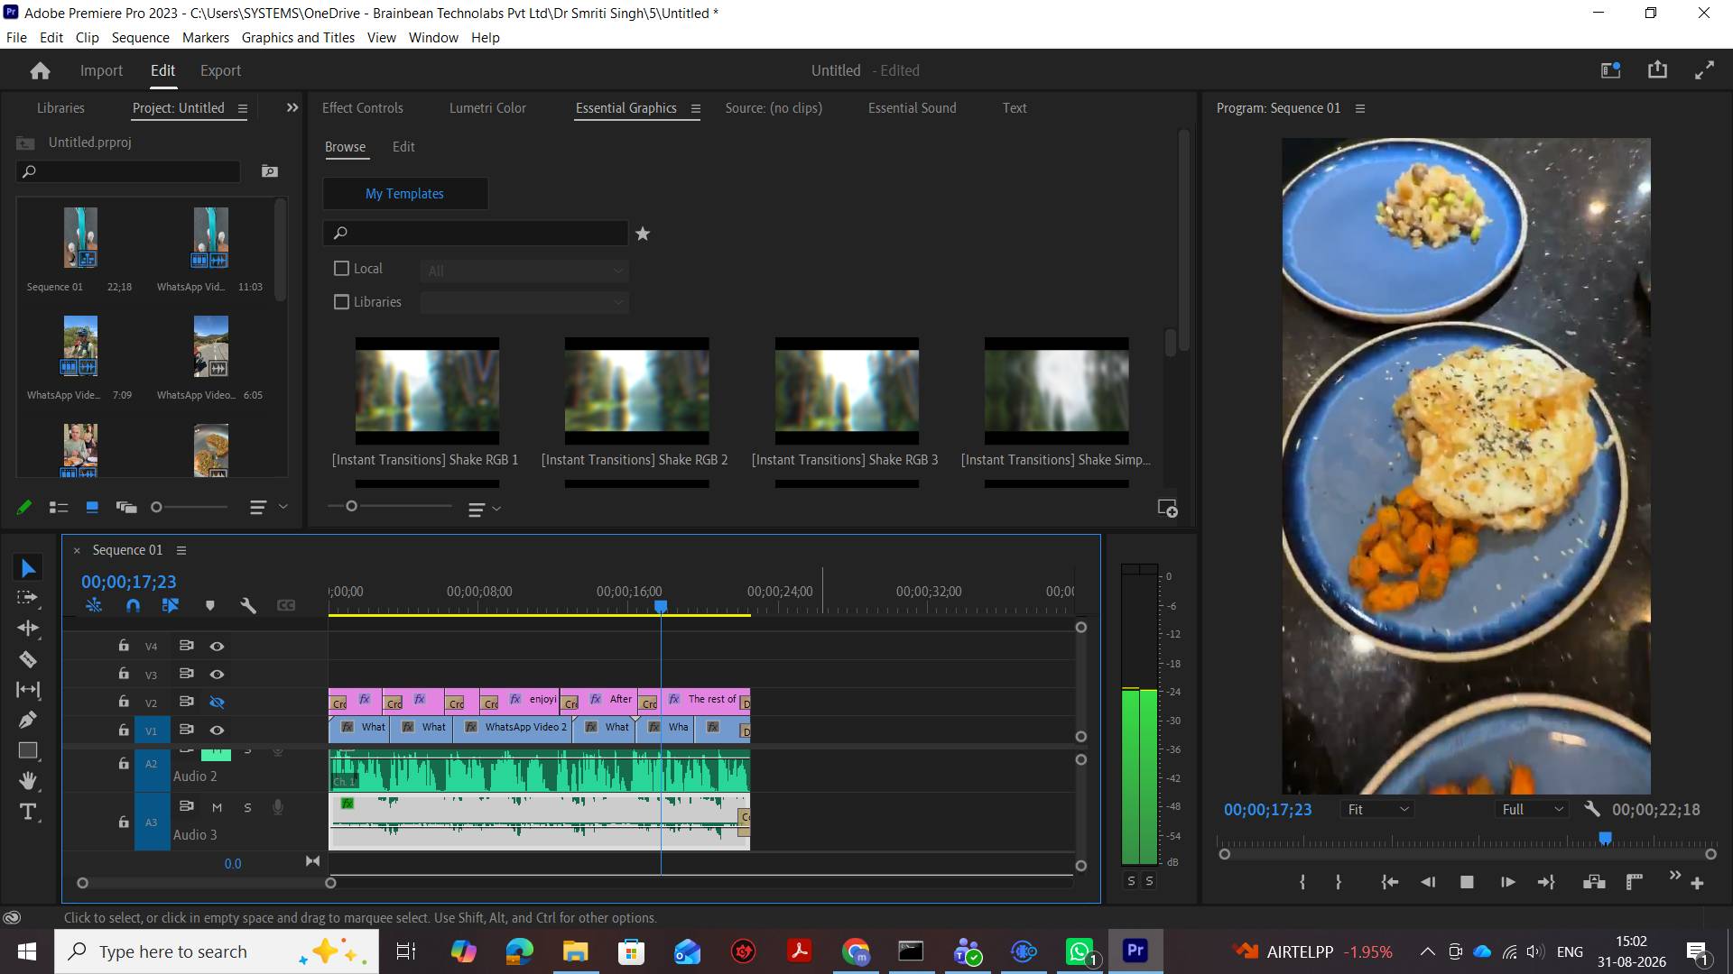Viewport: 1733px width, 974px height.
Task: Toggle V2 track output eye
Action: [x=217, y=702]
